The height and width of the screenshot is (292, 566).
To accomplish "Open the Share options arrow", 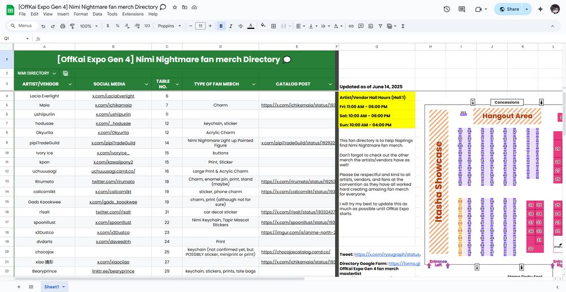I will (527, 9).
